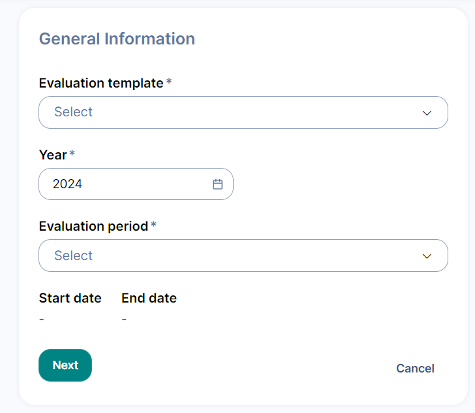Click the Year field label
Image resolution: width=475 pixels, height=413 pixels.
[x=53, y=155]
